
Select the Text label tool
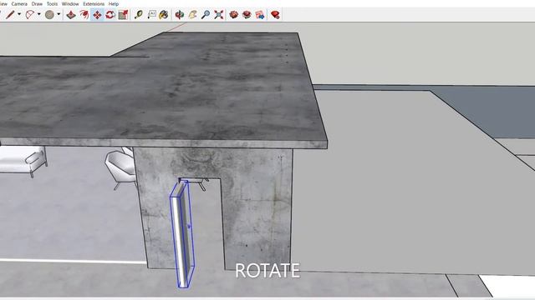pos(151,15)
